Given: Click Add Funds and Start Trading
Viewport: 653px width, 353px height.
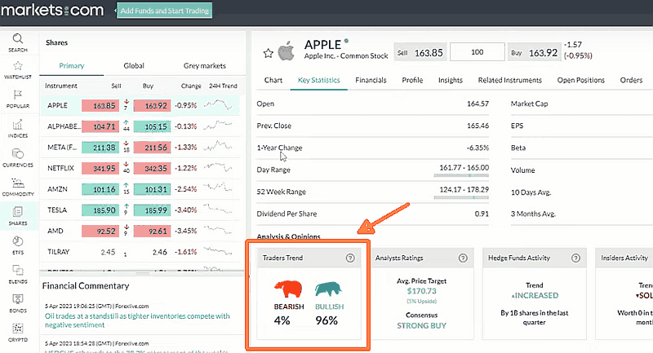Looking at the screenshot, I should [x=164, y=11].
